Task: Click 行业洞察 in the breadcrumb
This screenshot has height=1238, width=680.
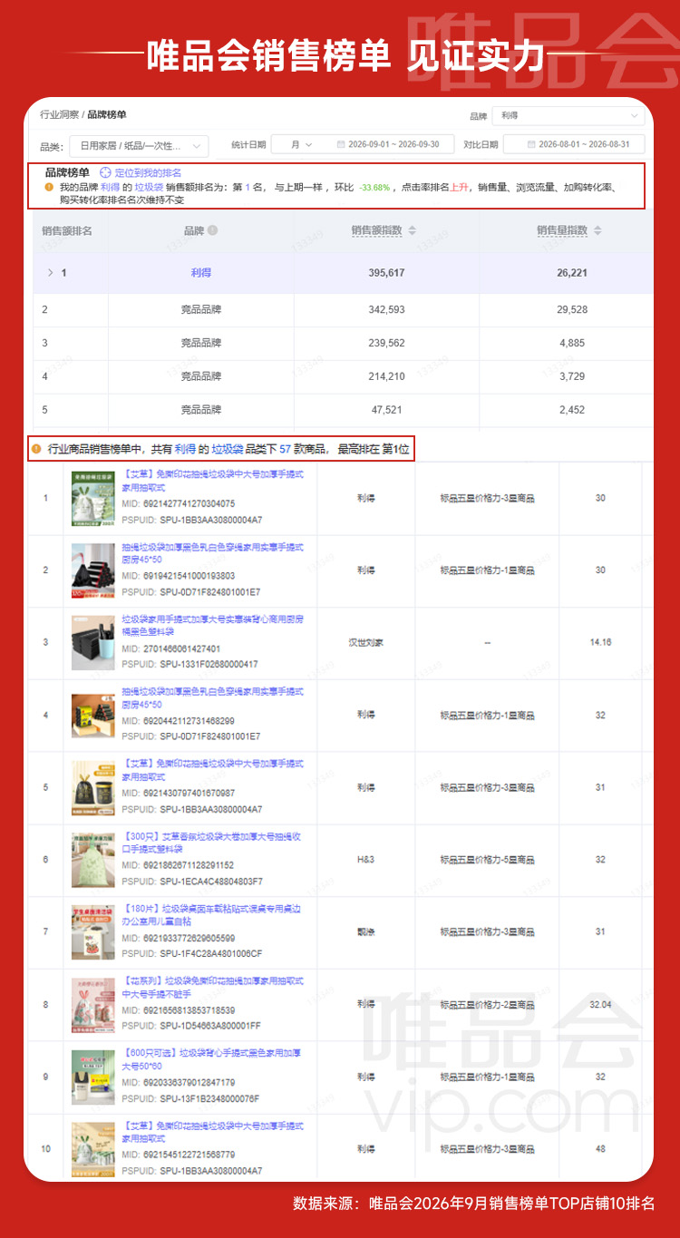Action: (59, 115)
